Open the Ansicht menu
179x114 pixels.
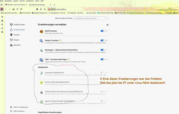16,1
